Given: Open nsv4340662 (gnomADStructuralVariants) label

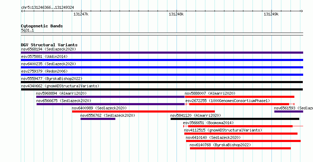Looking at the screenshot, I should coord(60,86).
